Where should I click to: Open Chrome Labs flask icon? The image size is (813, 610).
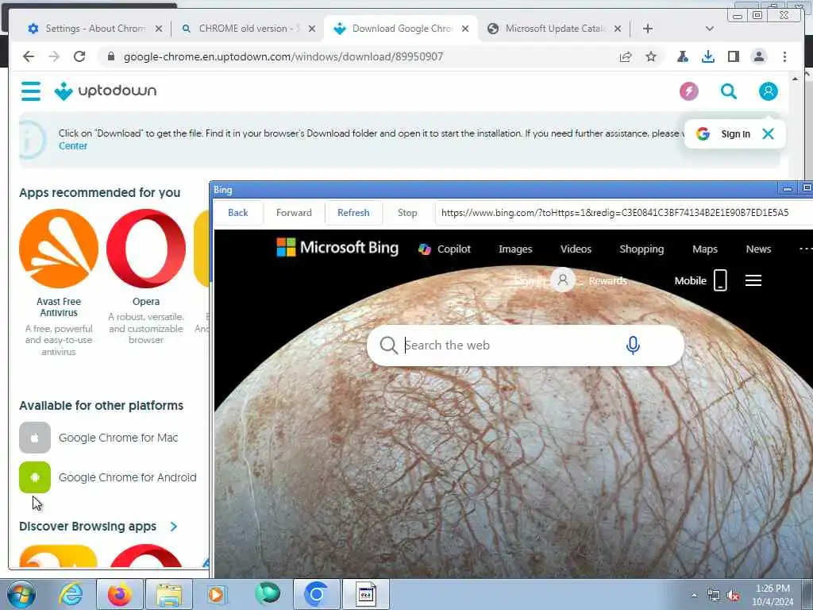point(682,56)
